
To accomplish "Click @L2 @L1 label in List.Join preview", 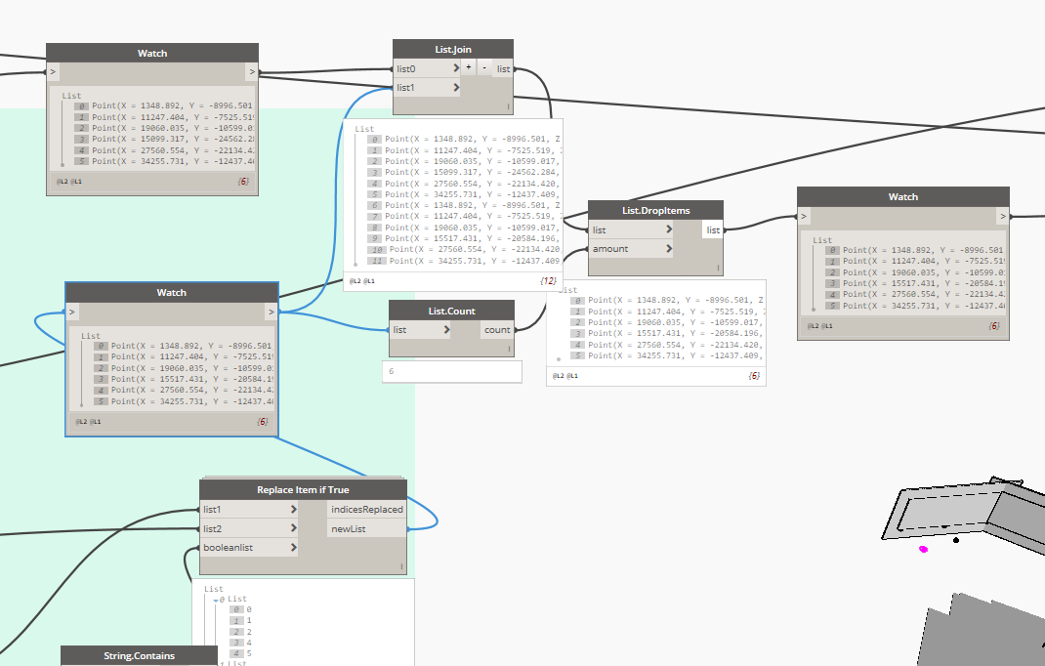I will (362, 281).
